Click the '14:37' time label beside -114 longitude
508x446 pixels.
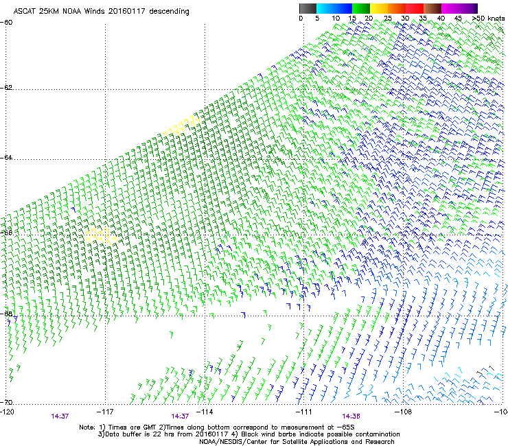click(180, 416)
